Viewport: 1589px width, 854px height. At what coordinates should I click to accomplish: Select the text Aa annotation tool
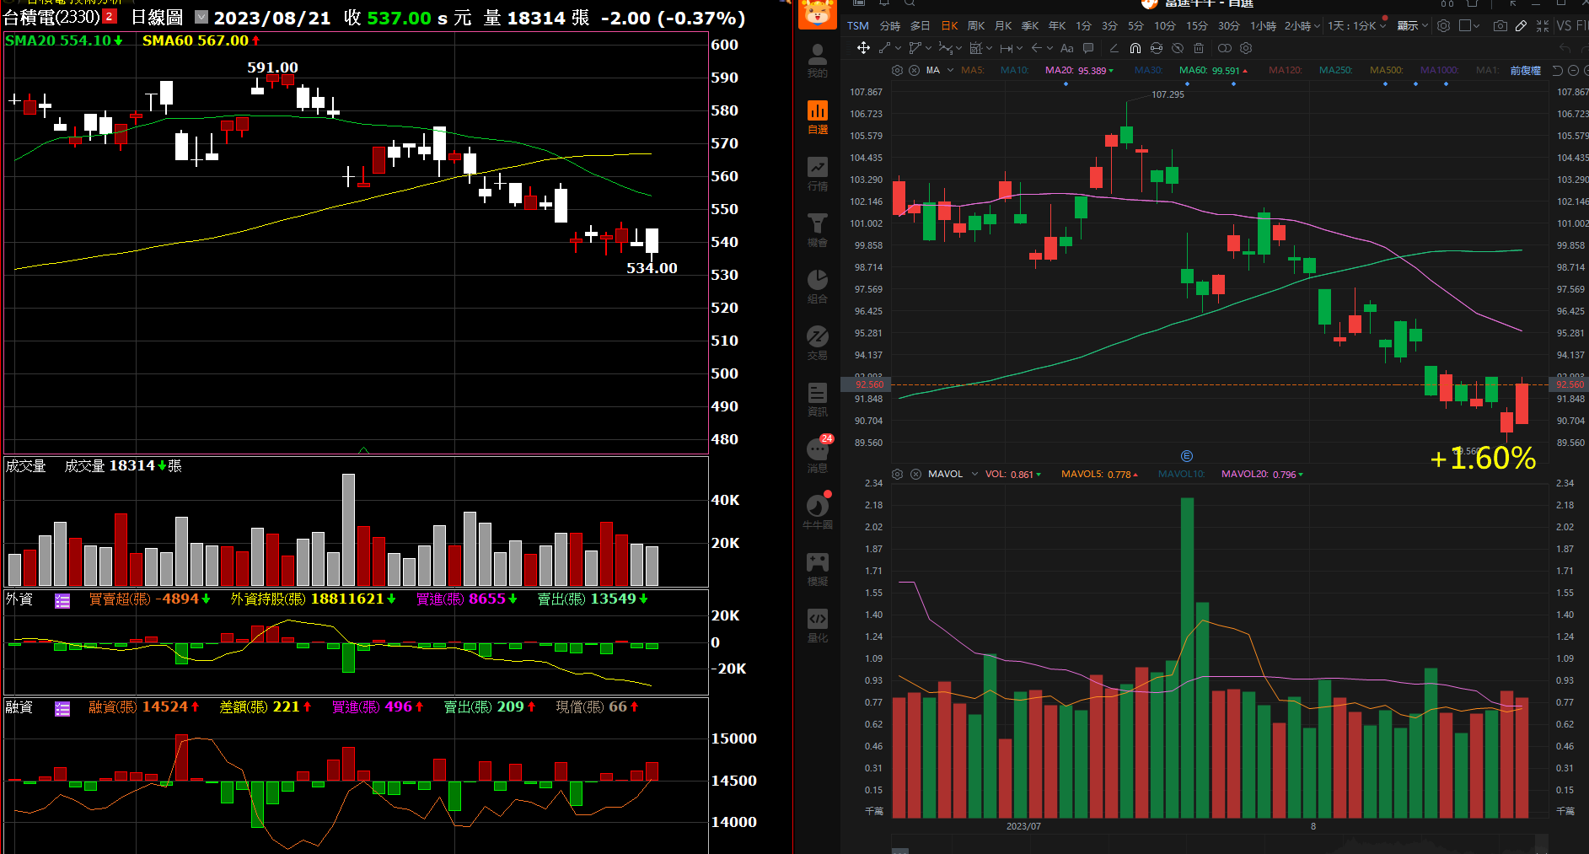(x=1067, y=48)
